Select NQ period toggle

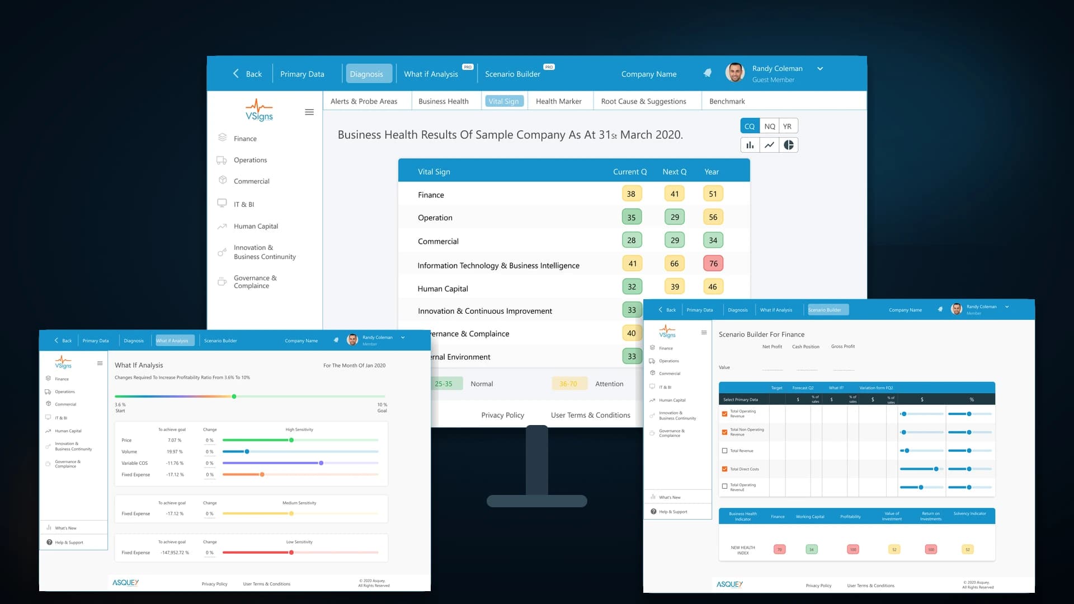tap(770, 126)
